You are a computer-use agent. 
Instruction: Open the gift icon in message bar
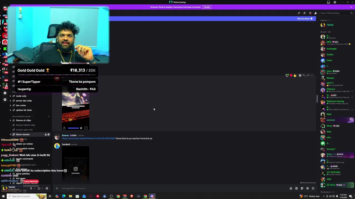pos(291,188)
